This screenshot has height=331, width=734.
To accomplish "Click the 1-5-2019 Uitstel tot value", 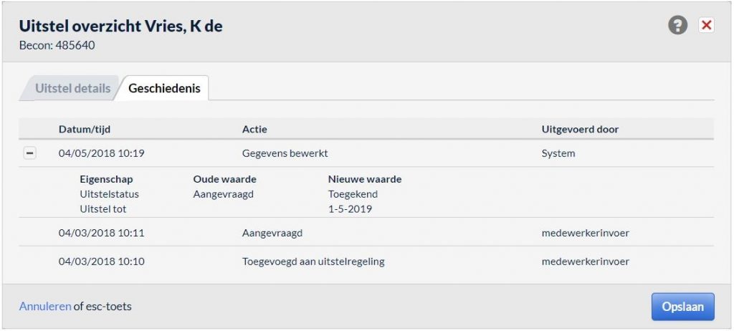I will (350, 209).
